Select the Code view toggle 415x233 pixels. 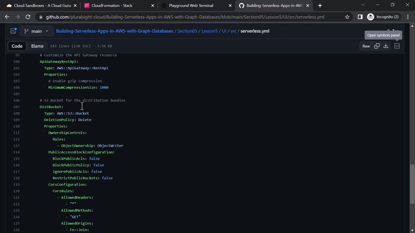point(17,46)
